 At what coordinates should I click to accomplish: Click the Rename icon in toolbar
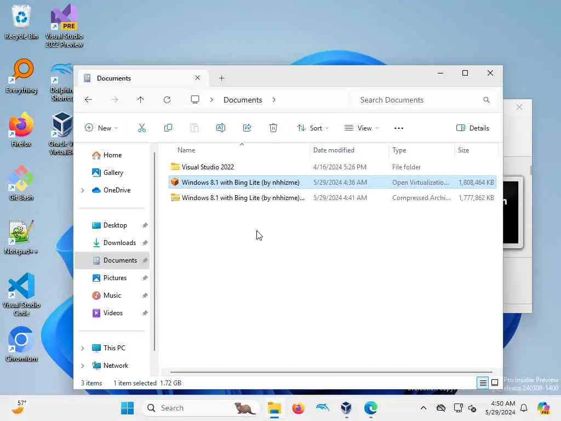(x=221, y=128)
